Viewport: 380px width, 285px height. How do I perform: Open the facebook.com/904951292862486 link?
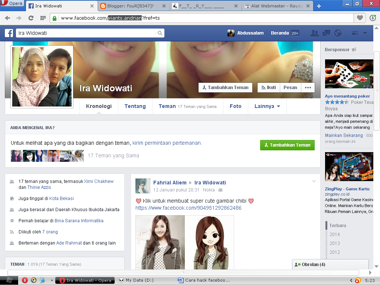[x=188, y=208]
